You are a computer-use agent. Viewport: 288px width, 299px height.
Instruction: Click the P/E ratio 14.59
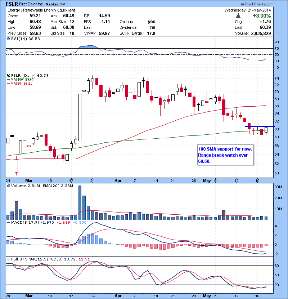(104, 16)
